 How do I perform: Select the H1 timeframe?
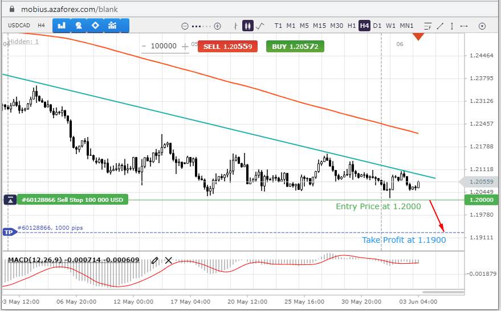coord(352,26)
